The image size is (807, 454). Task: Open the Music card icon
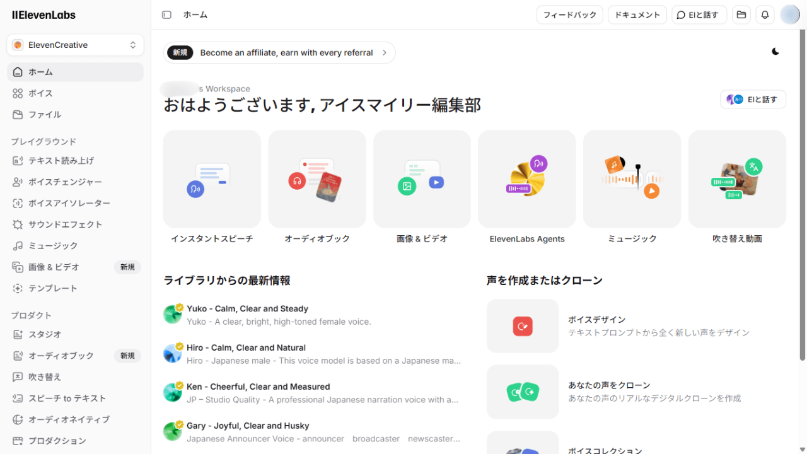(x=632, y=179)
